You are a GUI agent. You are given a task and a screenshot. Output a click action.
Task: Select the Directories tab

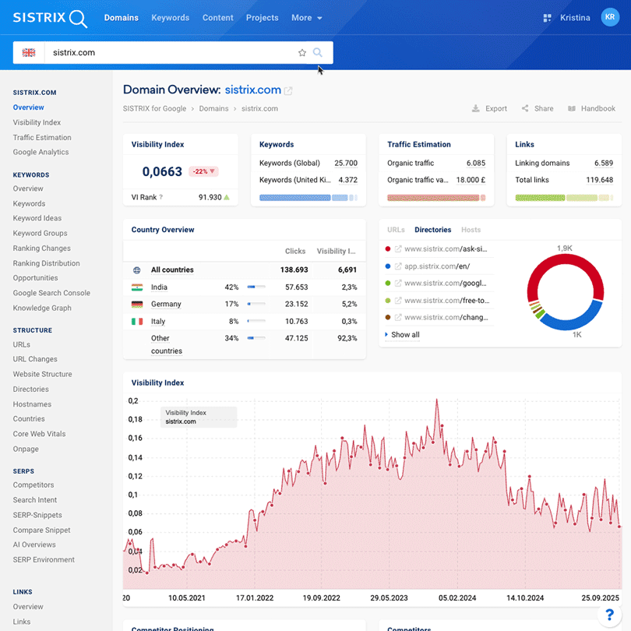click(x=433, y=230)
